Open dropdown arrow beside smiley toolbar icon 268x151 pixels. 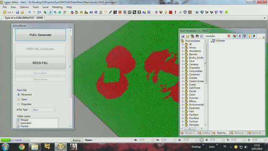[13, 12]
